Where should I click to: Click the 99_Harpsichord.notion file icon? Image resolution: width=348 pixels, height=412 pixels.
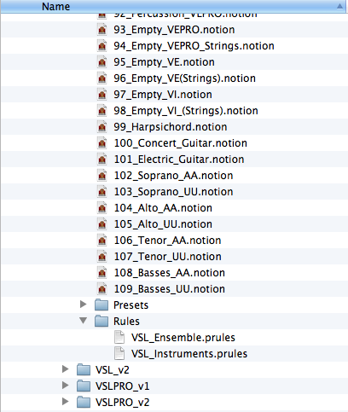[102, 127]
